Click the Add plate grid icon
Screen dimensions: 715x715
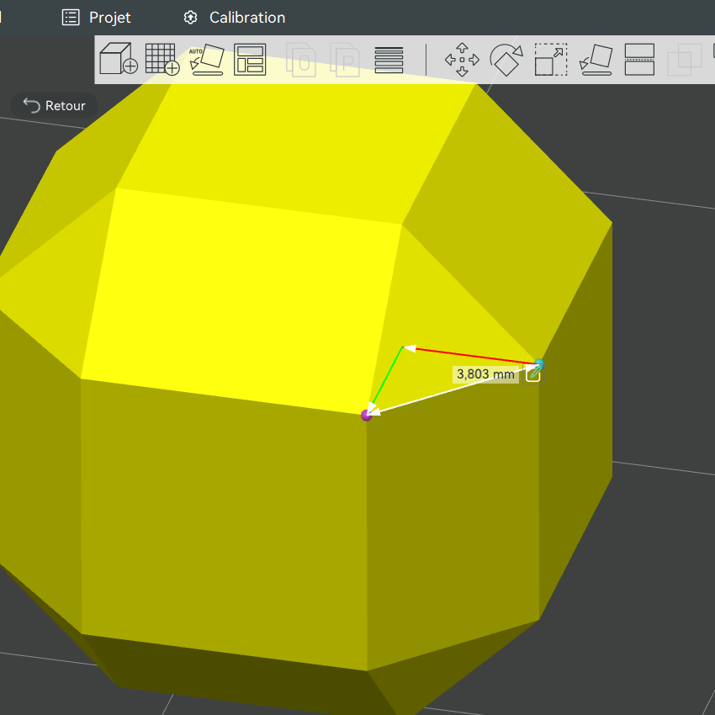162,59
